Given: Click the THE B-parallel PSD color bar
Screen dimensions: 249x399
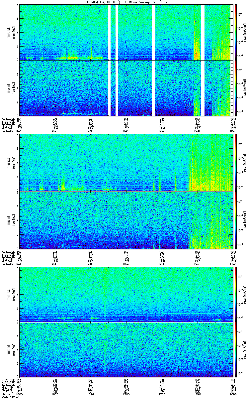Looking at the screenshot, I should 236,350.
